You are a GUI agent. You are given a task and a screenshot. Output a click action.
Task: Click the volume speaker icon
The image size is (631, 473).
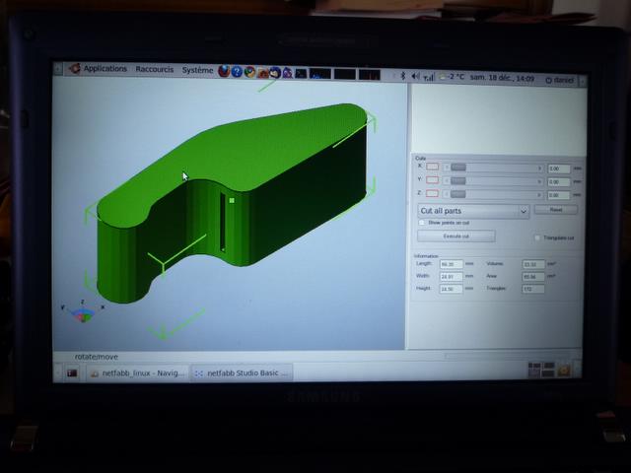(415, 74)
